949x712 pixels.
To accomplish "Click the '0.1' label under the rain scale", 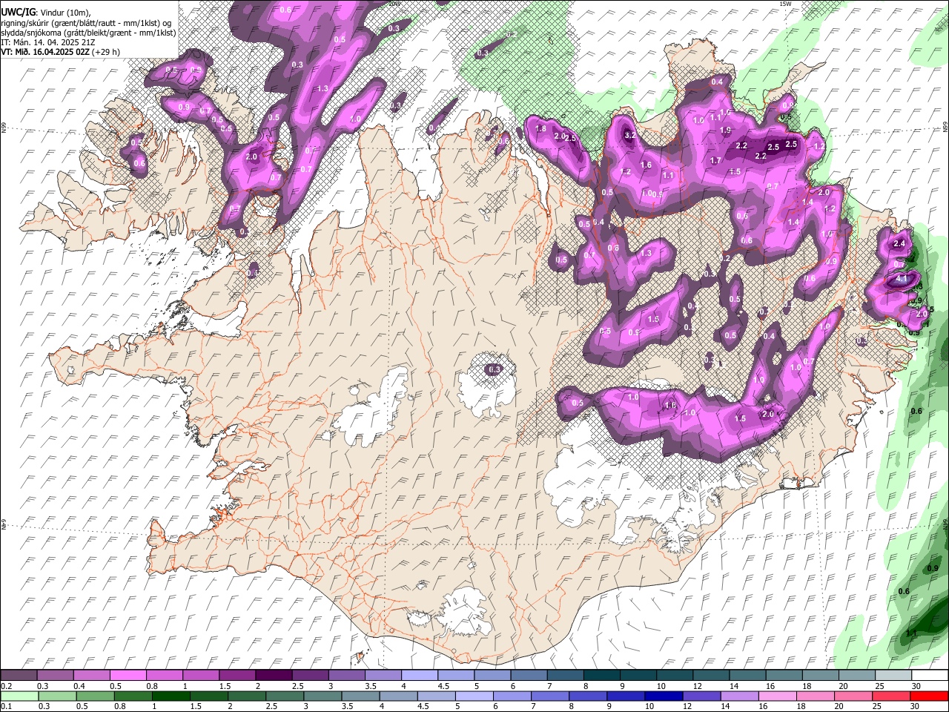I will click(x=6, y=706).
